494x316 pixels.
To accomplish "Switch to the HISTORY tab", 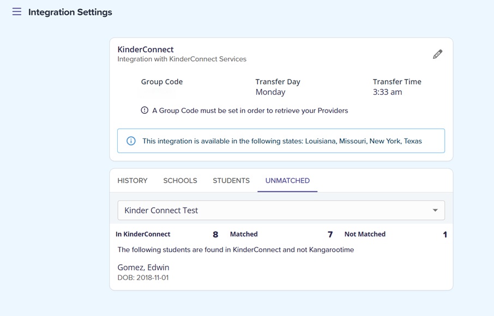I will 132,180.
